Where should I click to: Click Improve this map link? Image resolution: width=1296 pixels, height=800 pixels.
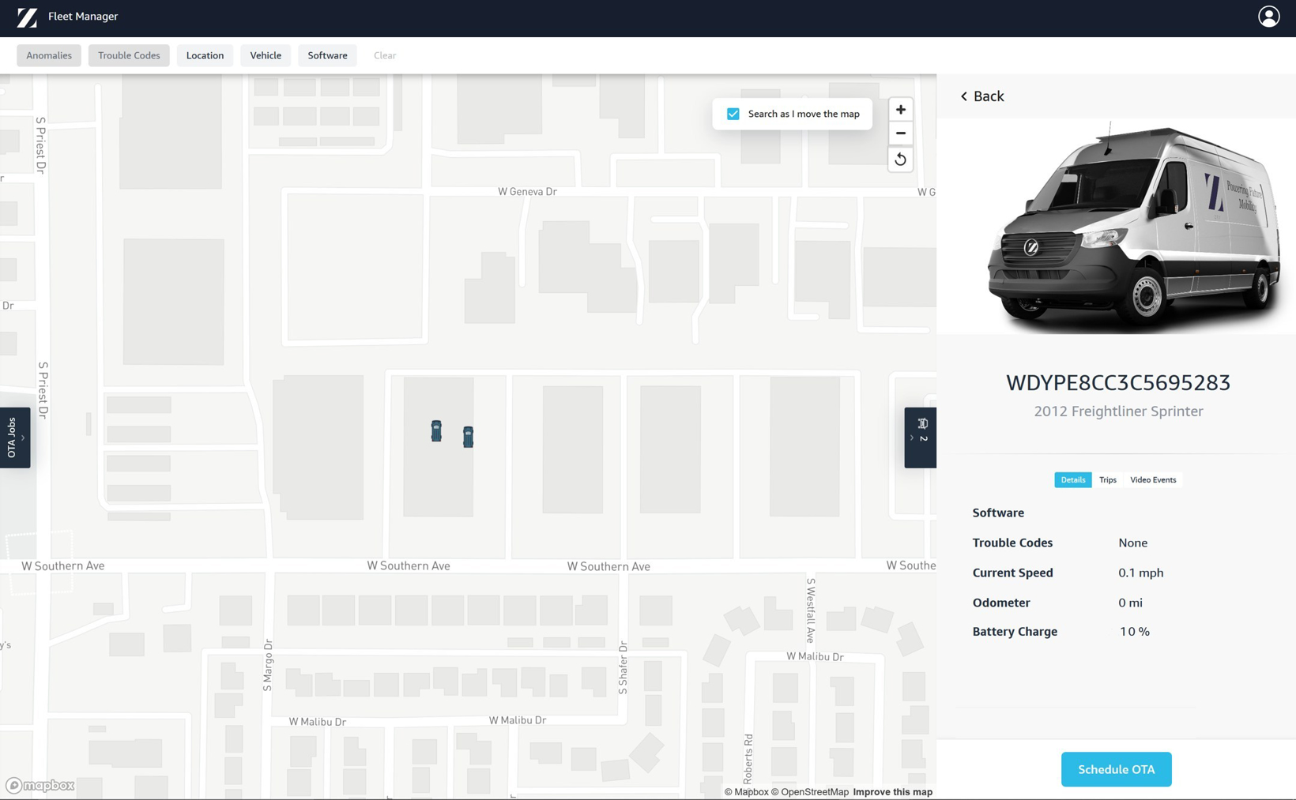click(892, 792)
